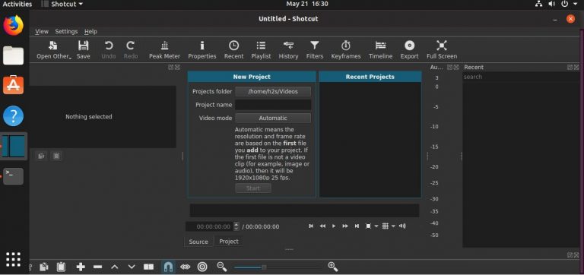Click the Start button in New Project
Screen dimensions: 584x275
pos(253,188)
